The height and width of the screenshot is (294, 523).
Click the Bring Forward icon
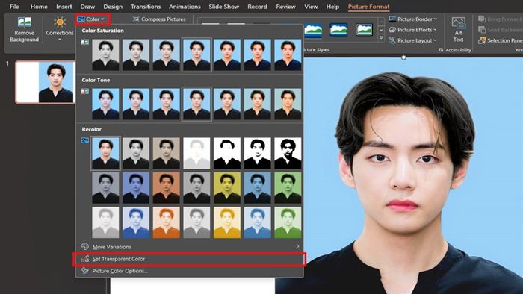pos(482,19)
